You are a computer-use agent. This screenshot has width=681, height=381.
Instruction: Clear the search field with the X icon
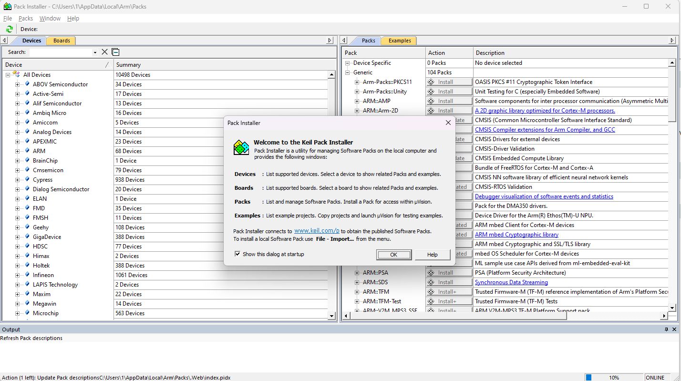pyautogui.click(x=105, y=52)
